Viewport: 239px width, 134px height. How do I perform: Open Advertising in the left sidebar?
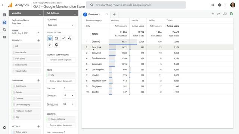pos(4,30)
